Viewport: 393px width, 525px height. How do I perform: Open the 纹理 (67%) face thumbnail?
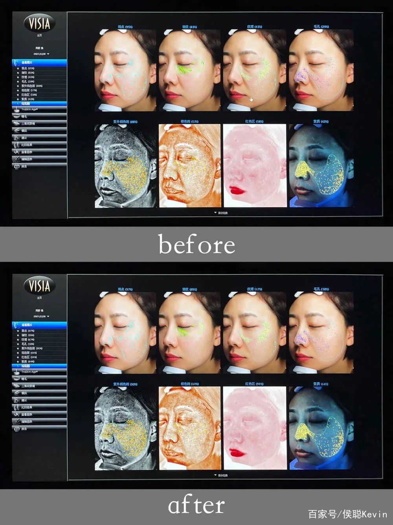(x=255, y=333)
